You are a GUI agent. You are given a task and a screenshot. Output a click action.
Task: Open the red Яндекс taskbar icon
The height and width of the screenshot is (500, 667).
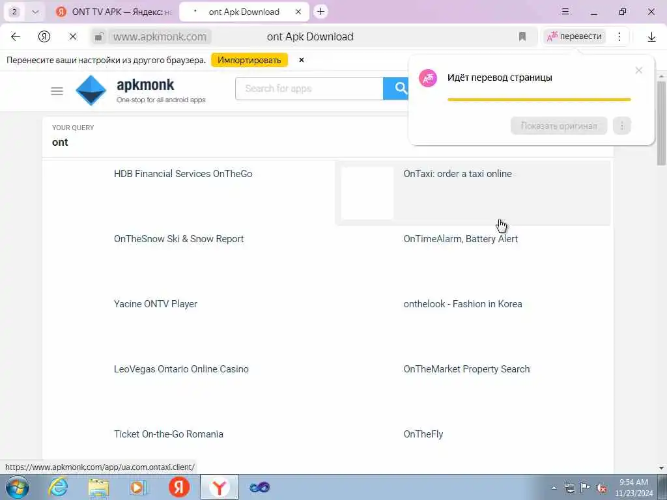(x=179, y=487)
